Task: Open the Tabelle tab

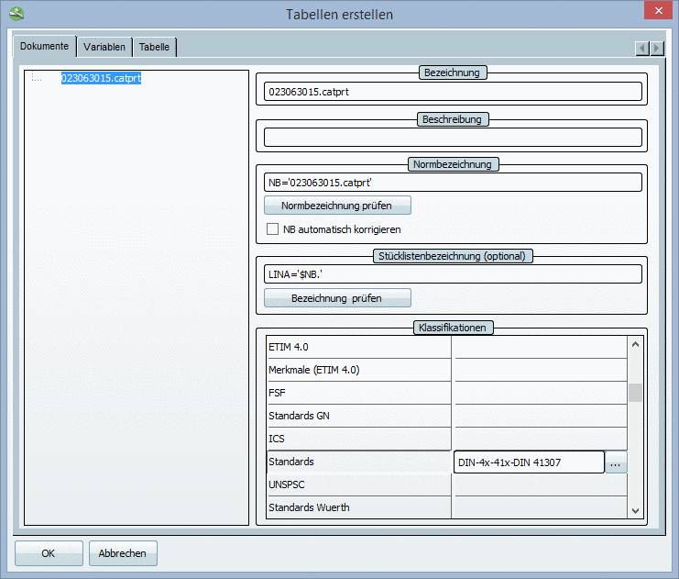Action: (154, 47)
